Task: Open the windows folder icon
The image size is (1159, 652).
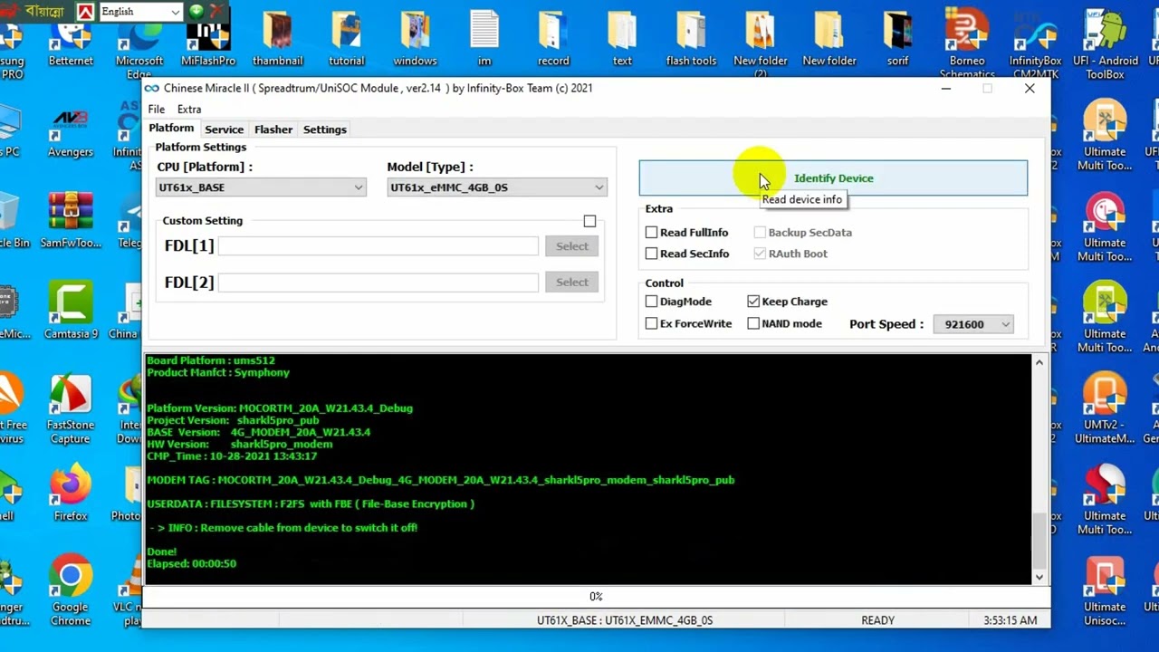Action: point(416,38)
